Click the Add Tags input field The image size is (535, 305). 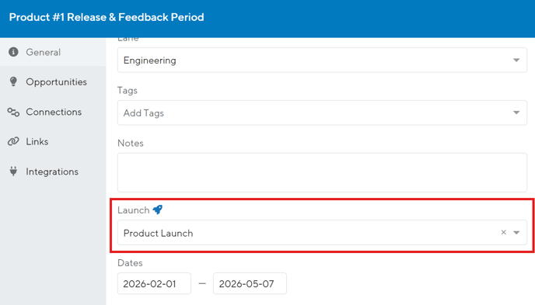(322, 113)
